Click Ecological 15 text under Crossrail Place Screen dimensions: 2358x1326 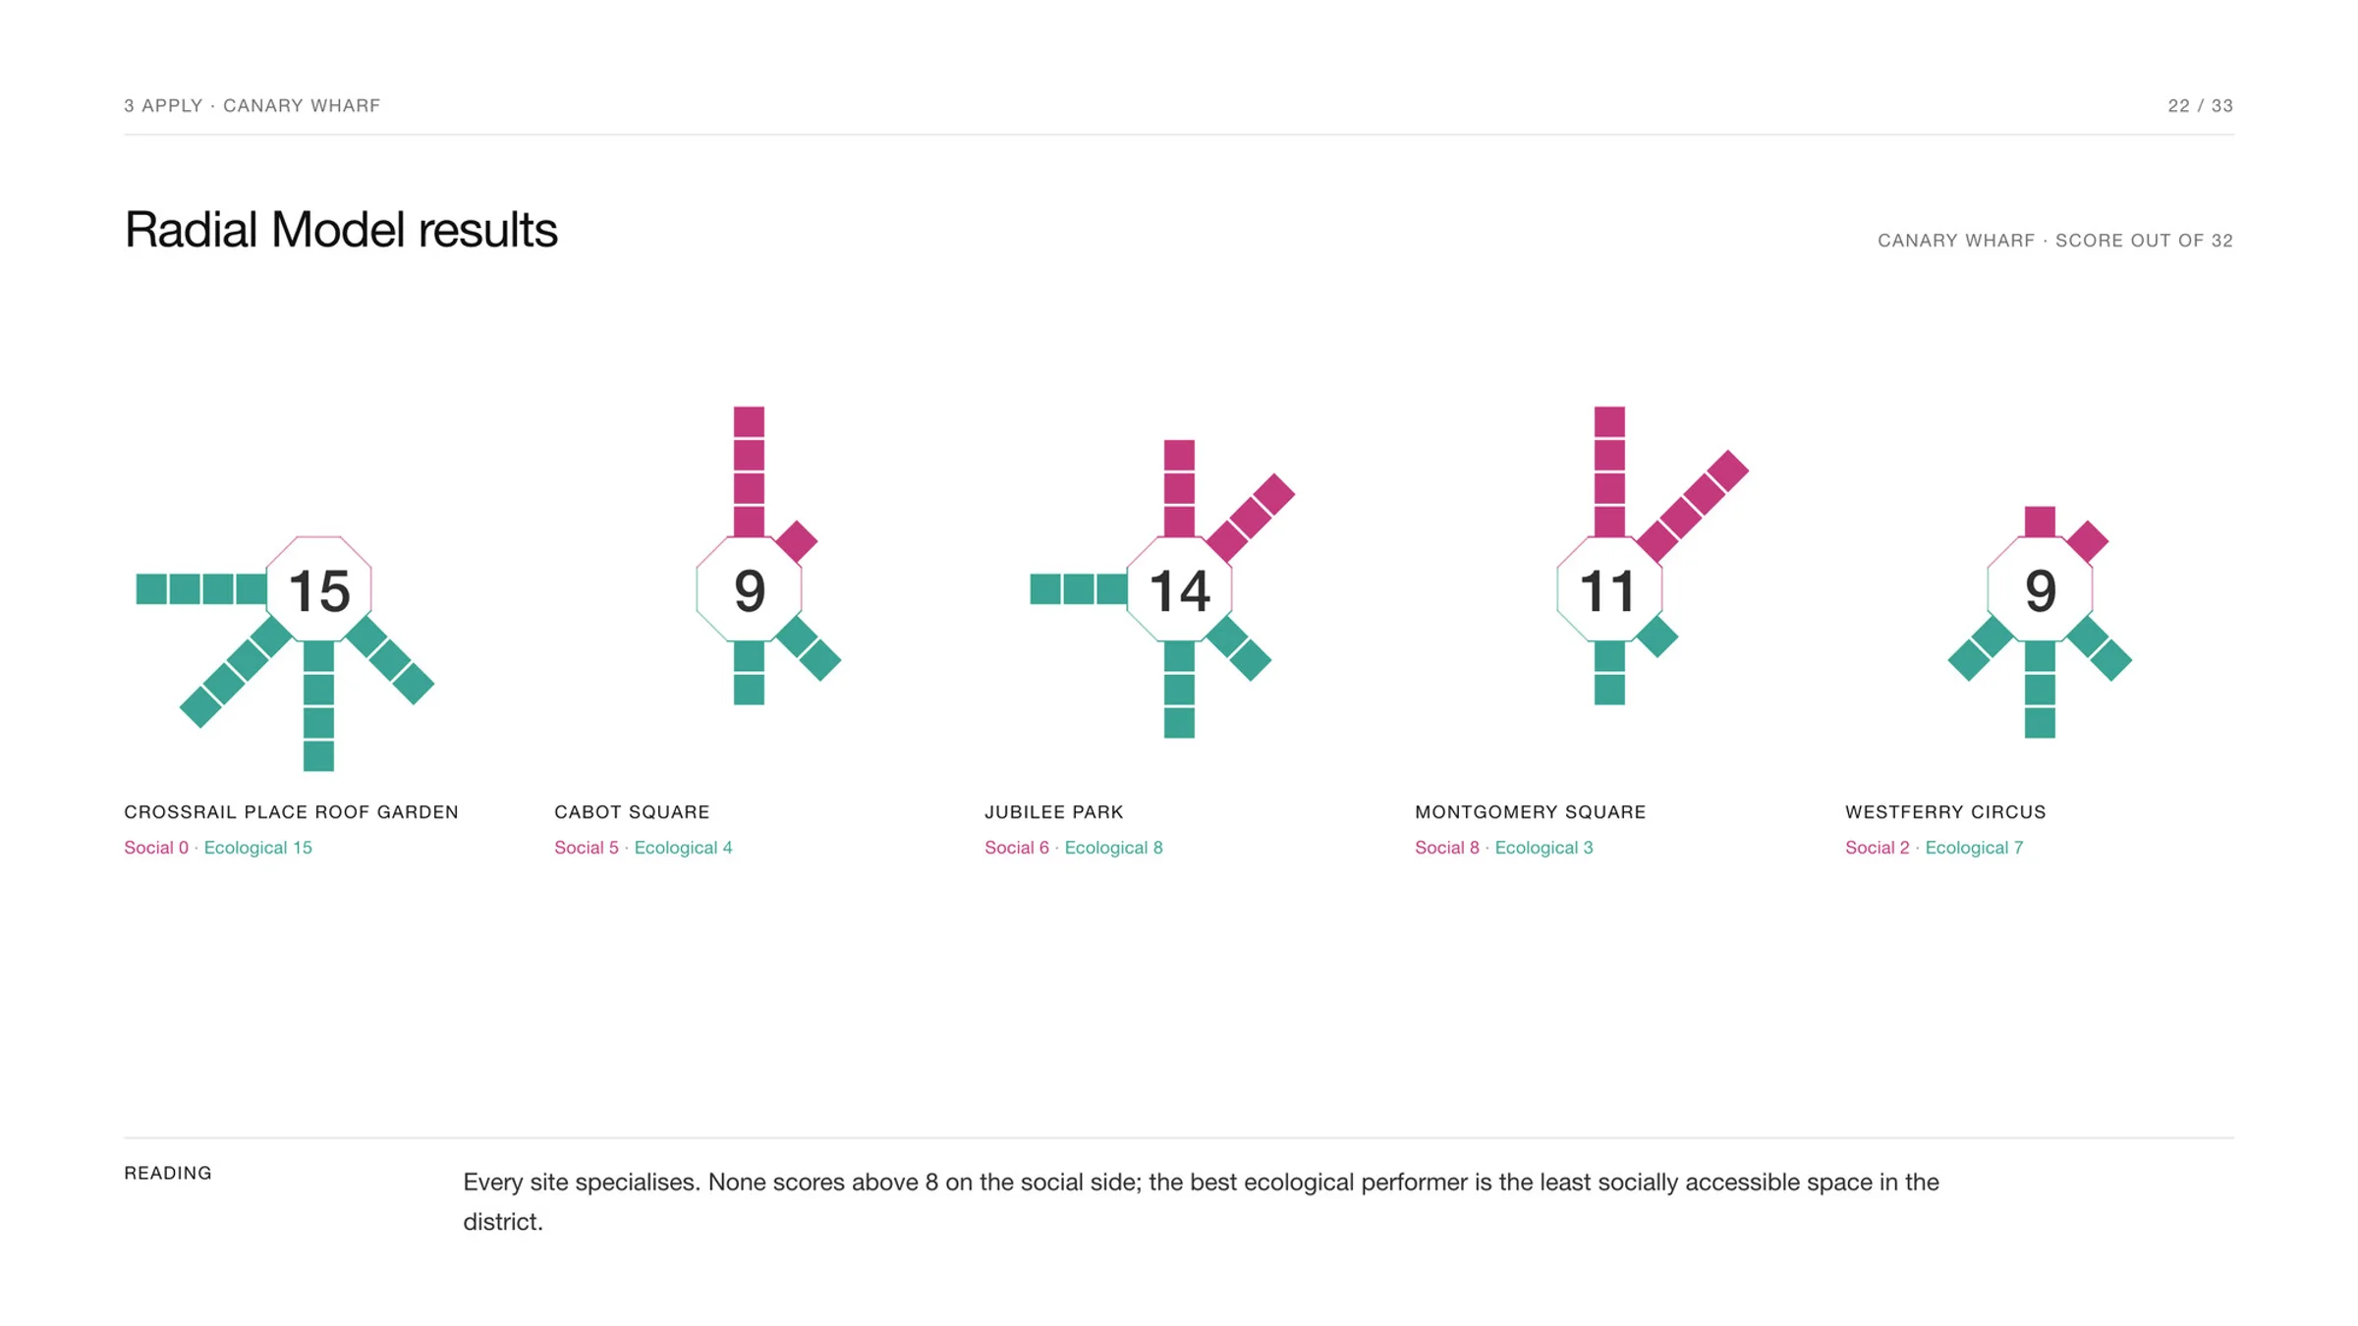258,848
